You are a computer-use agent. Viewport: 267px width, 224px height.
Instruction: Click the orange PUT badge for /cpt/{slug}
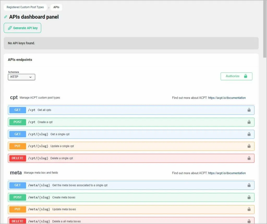tap(18, 146)
